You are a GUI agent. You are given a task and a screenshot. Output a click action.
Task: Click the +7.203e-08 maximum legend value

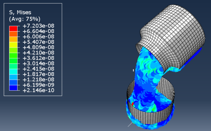(38, 26)
